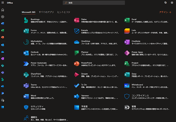This screenshot has width=176, height=122.
Task: Open the settings gear icon
Action: coord(172,3)
